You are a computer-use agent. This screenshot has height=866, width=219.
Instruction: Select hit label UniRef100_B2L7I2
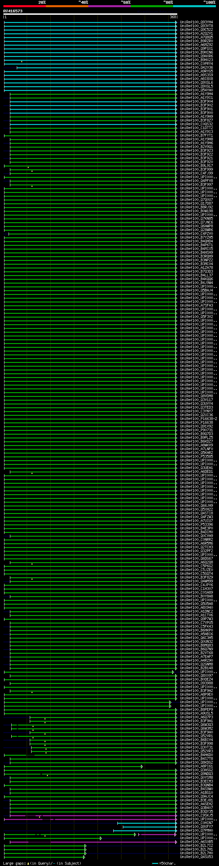coord(196,846)
